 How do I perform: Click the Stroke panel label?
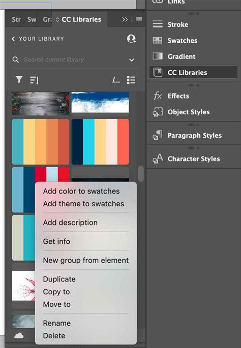click(x=177, y=24)
